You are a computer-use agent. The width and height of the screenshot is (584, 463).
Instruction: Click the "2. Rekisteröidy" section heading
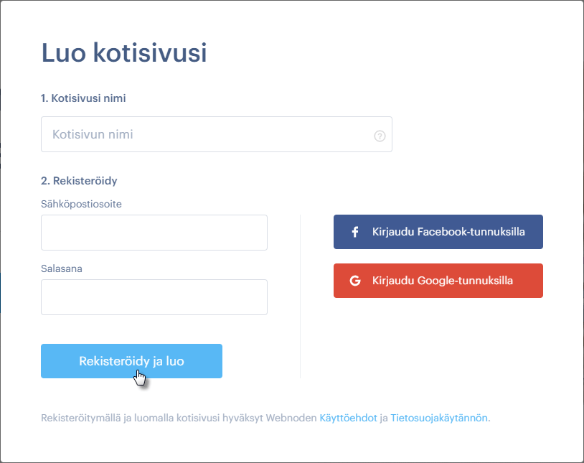[79, 181]
